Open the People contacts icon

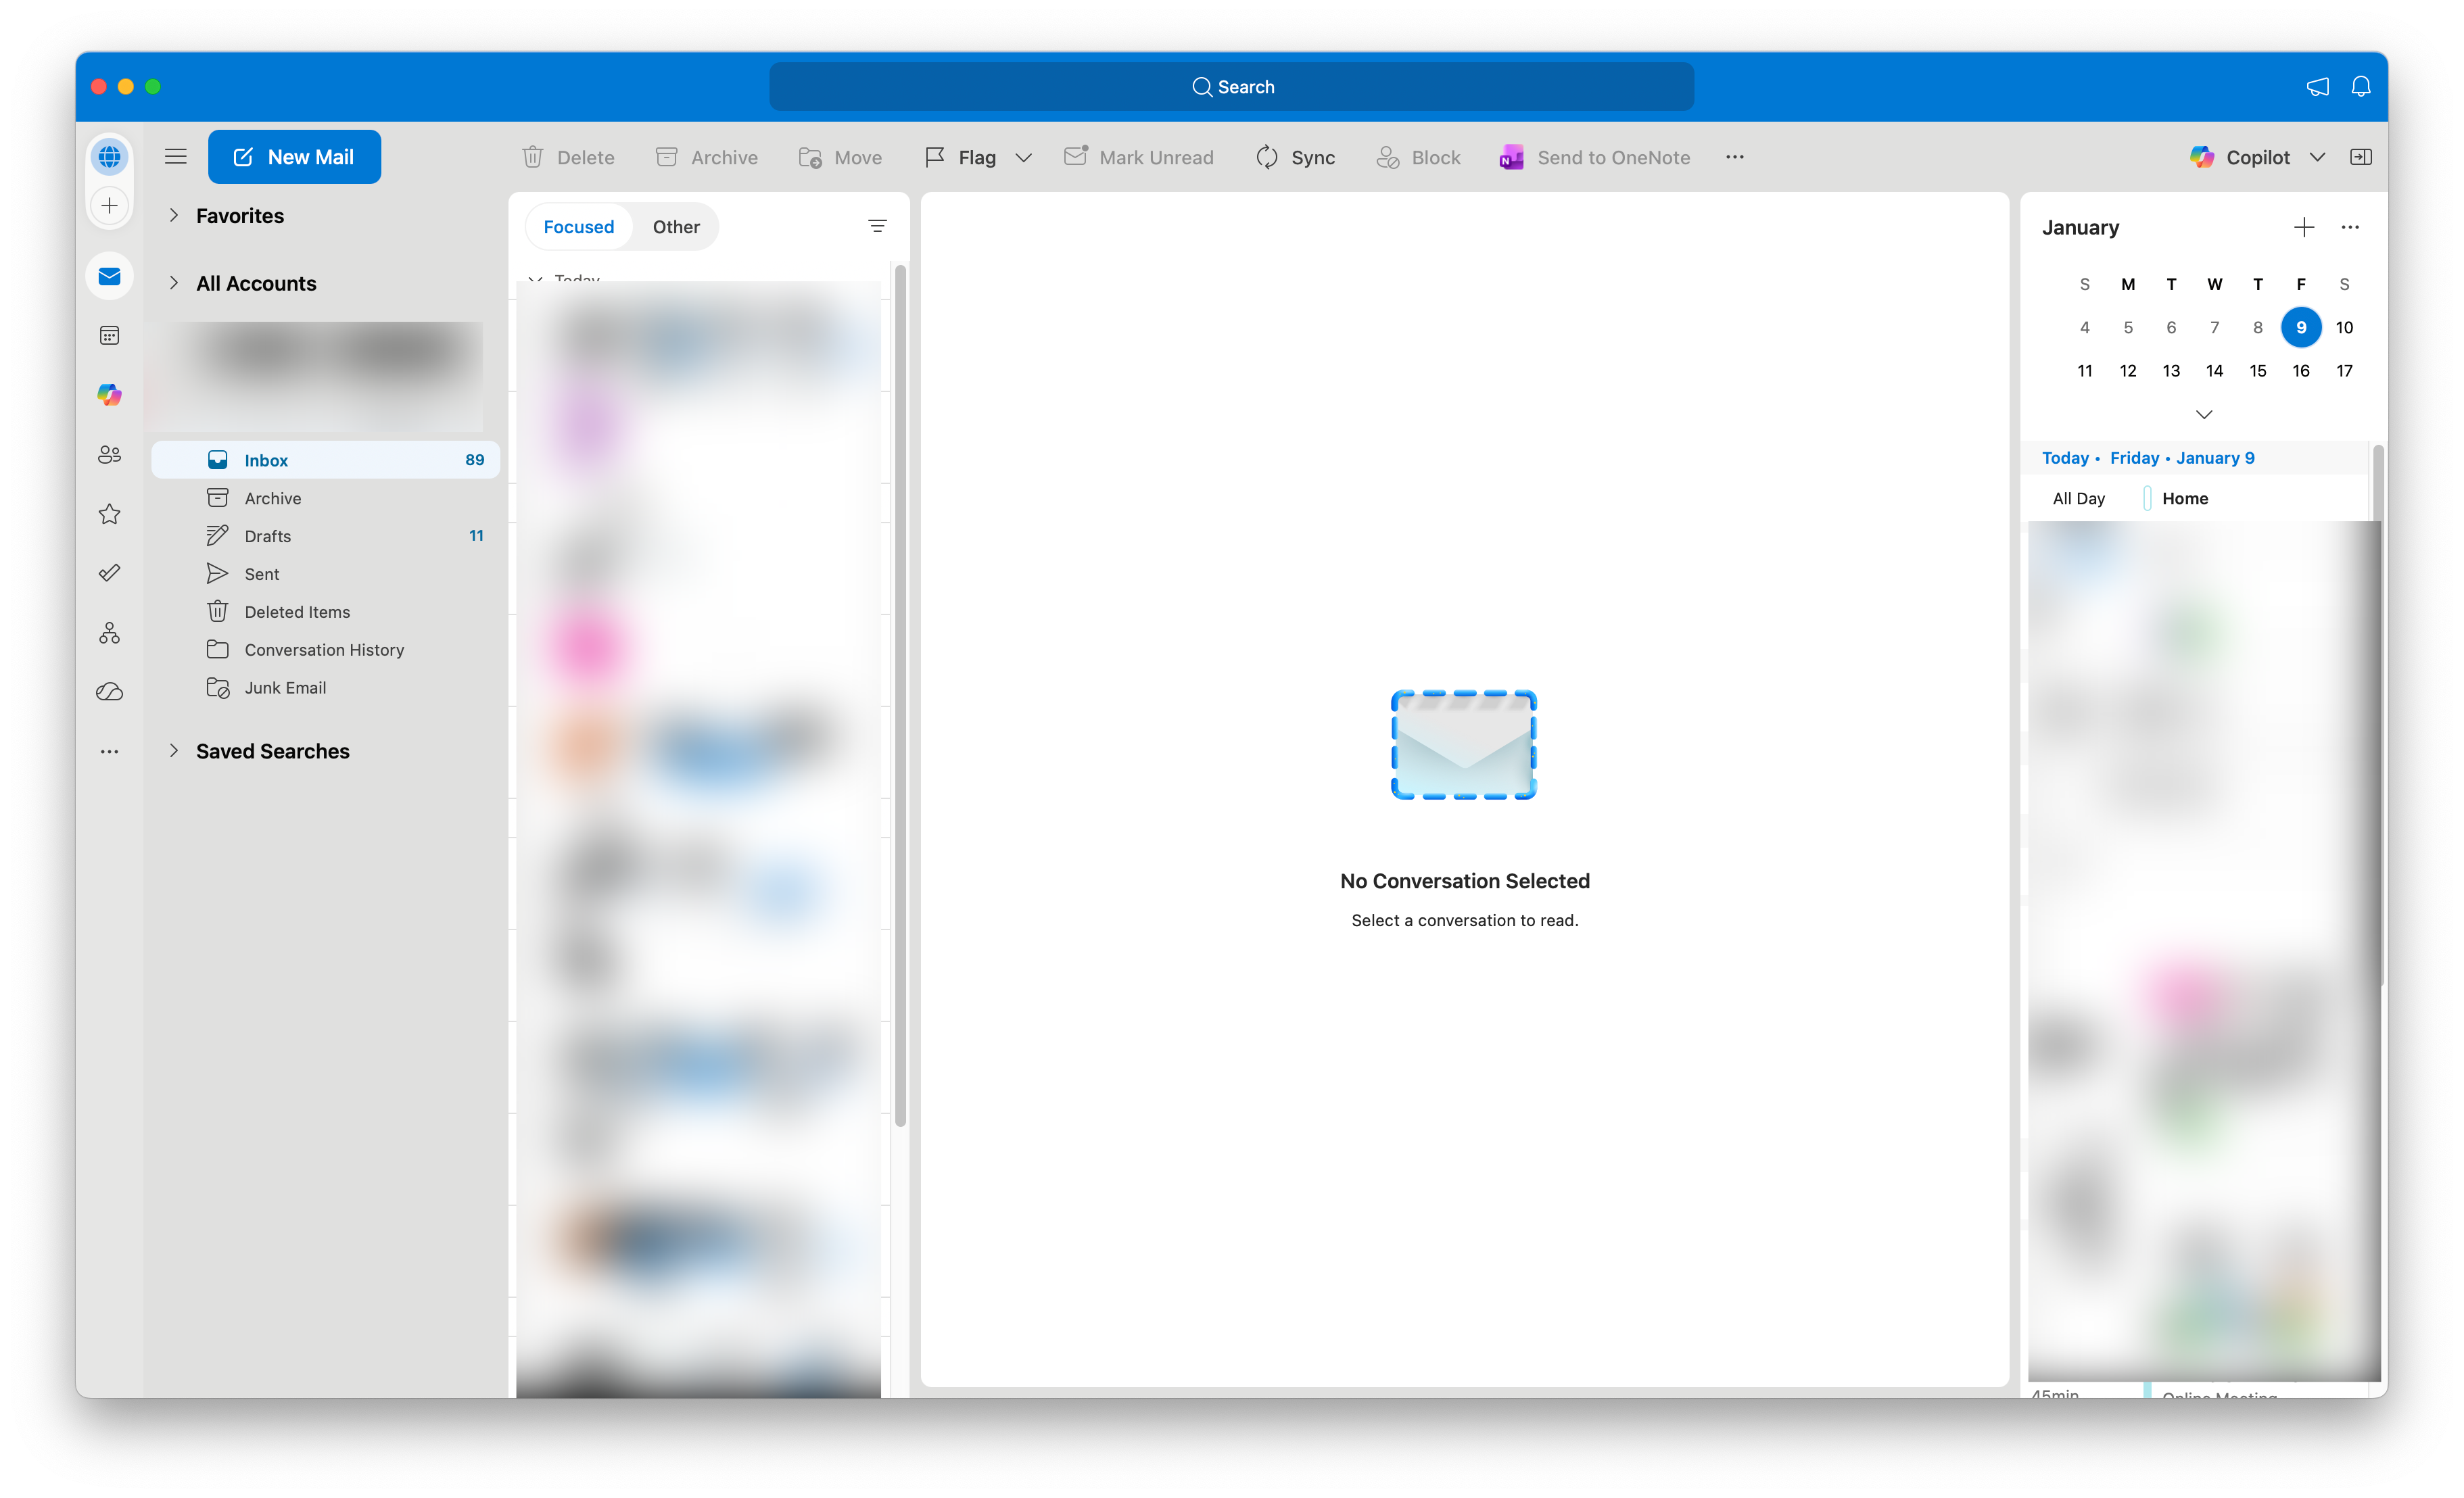click(x=110, y=454)
